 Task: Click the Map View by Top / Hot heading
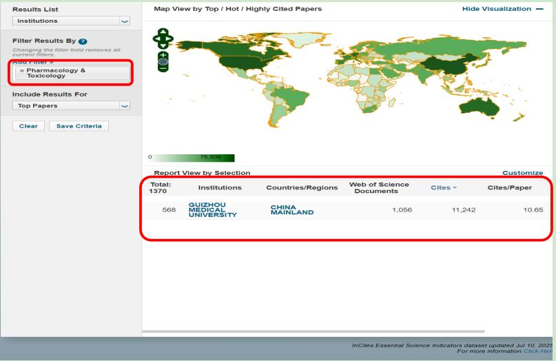pos(238,9)
